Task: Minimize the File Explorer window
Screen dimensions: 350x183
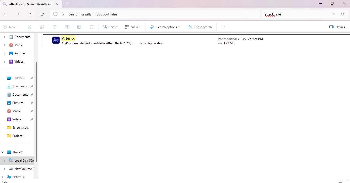Action: pos(321,4)
